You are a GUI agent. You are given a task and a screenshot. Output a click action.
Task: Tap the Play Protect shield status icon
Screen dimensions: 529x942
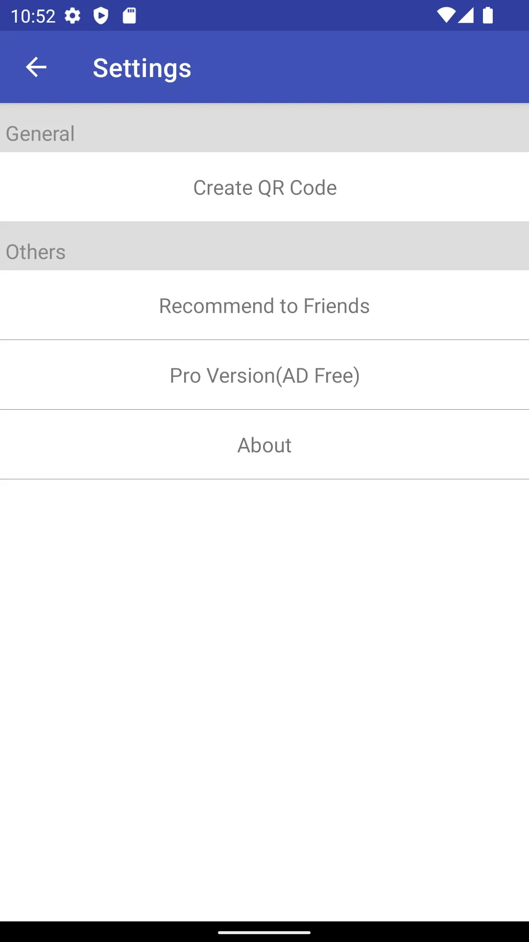[101, 16]
